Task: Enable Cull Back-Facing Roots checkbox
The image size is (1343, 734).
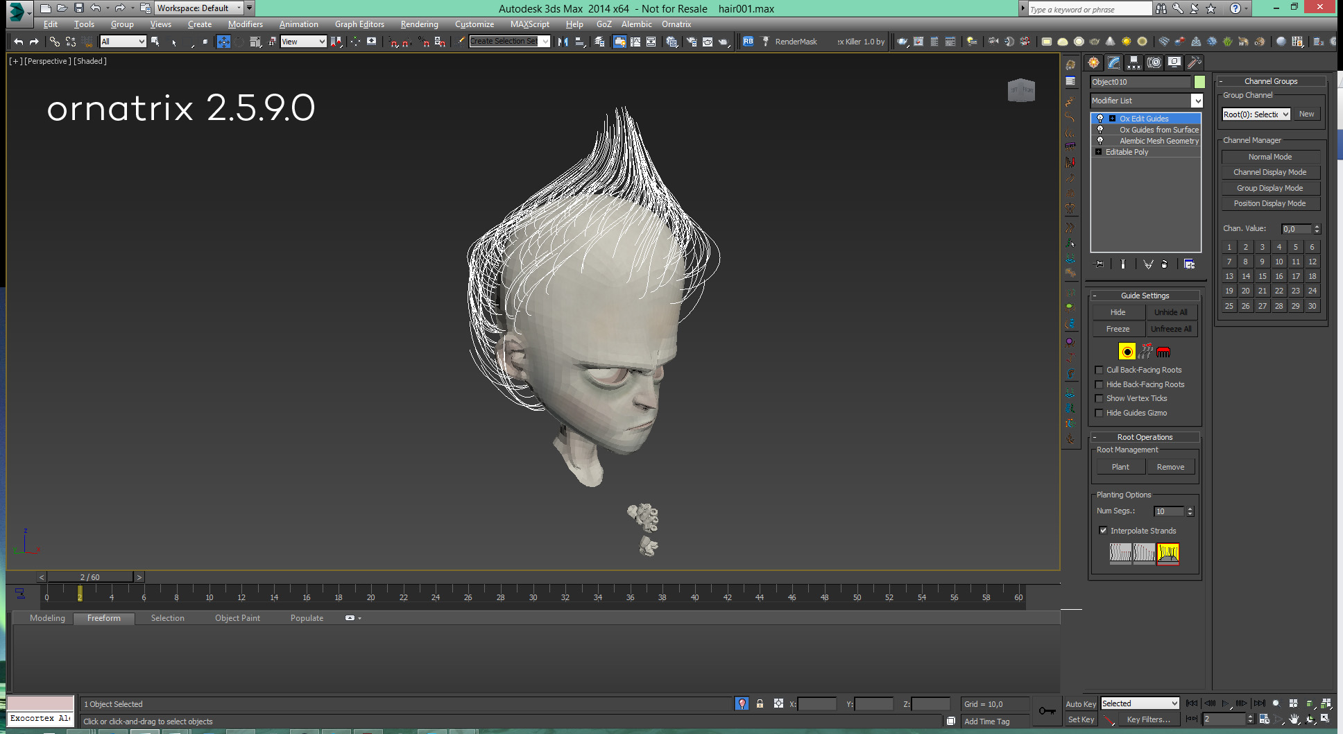Action: 1099,370
